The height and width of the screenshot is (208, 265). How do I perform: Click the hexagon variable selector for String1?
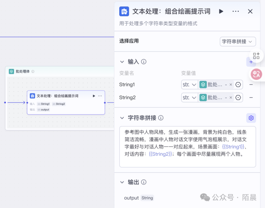pos(239,85)
